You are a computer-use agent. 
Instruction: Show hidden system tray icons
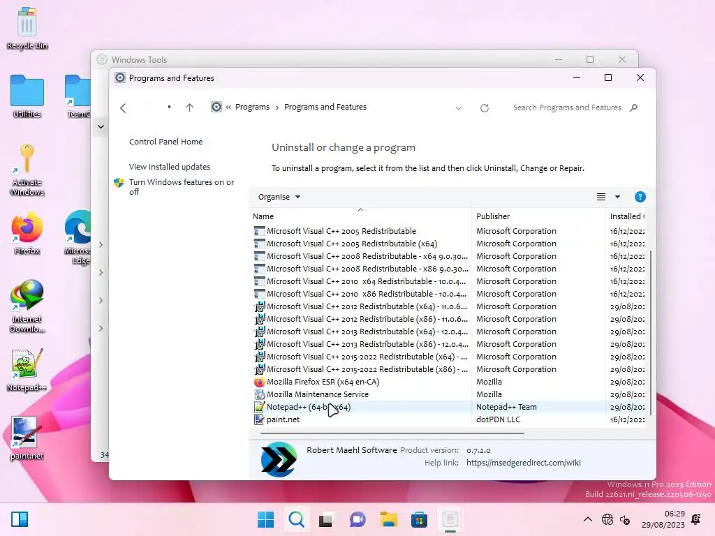coord(588,519)
